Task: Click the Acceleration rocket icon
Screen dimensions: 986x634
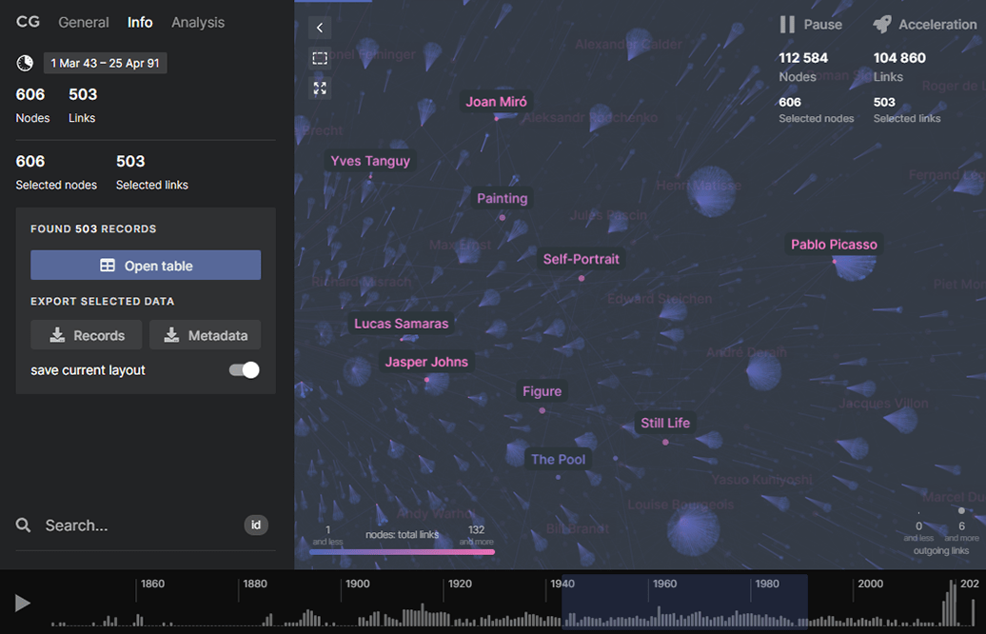Action: coord(882,25)
